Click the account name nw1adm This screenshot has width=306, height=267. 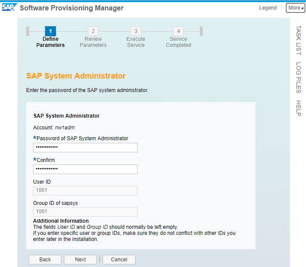point(65,128)
